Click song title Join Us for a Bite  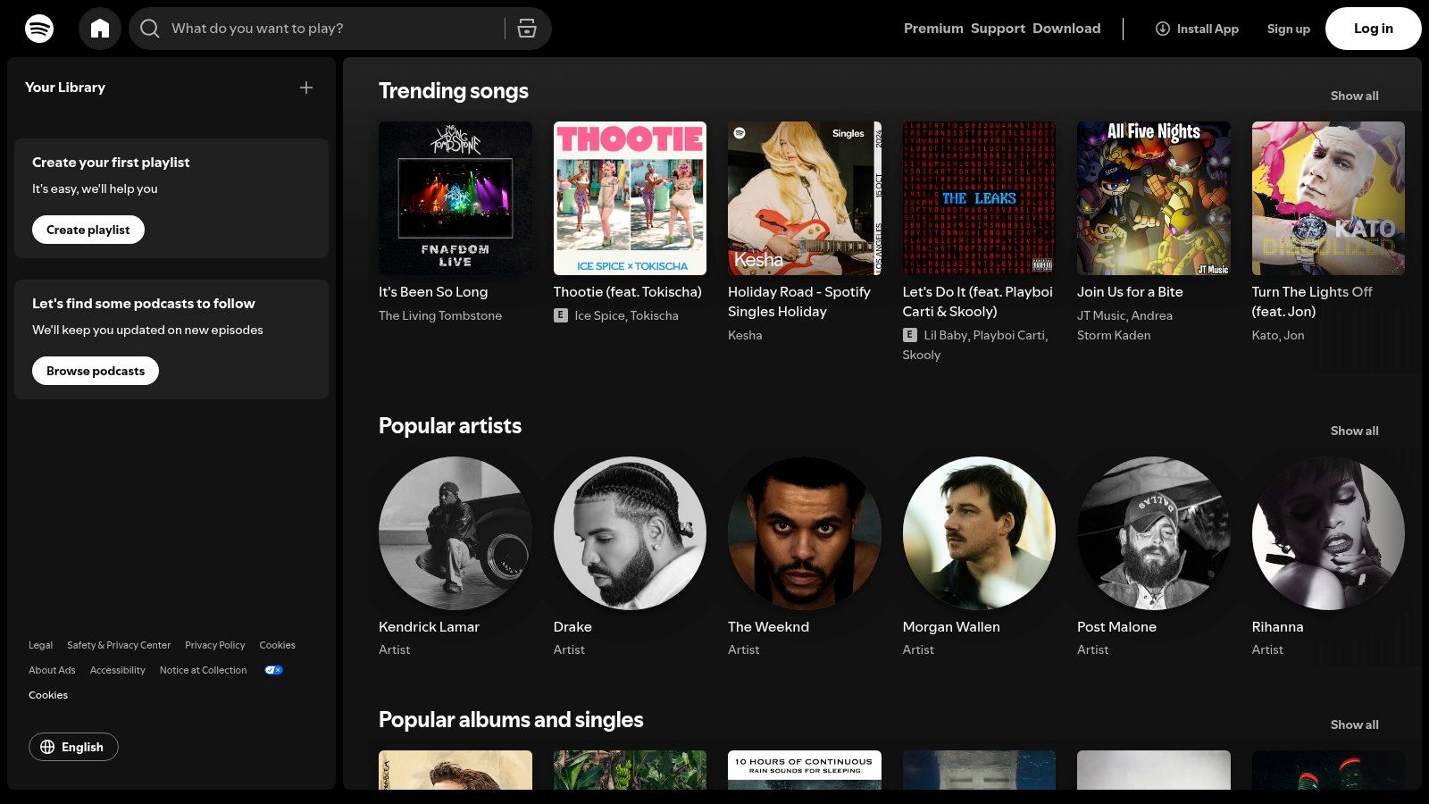tap(1130, 292)
